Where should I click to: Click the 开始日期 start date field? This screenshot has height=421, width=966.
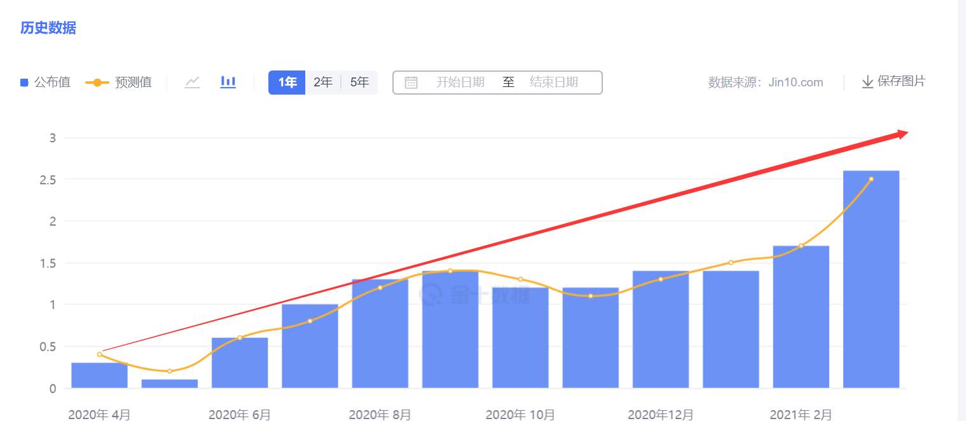(x=460, y=83)
